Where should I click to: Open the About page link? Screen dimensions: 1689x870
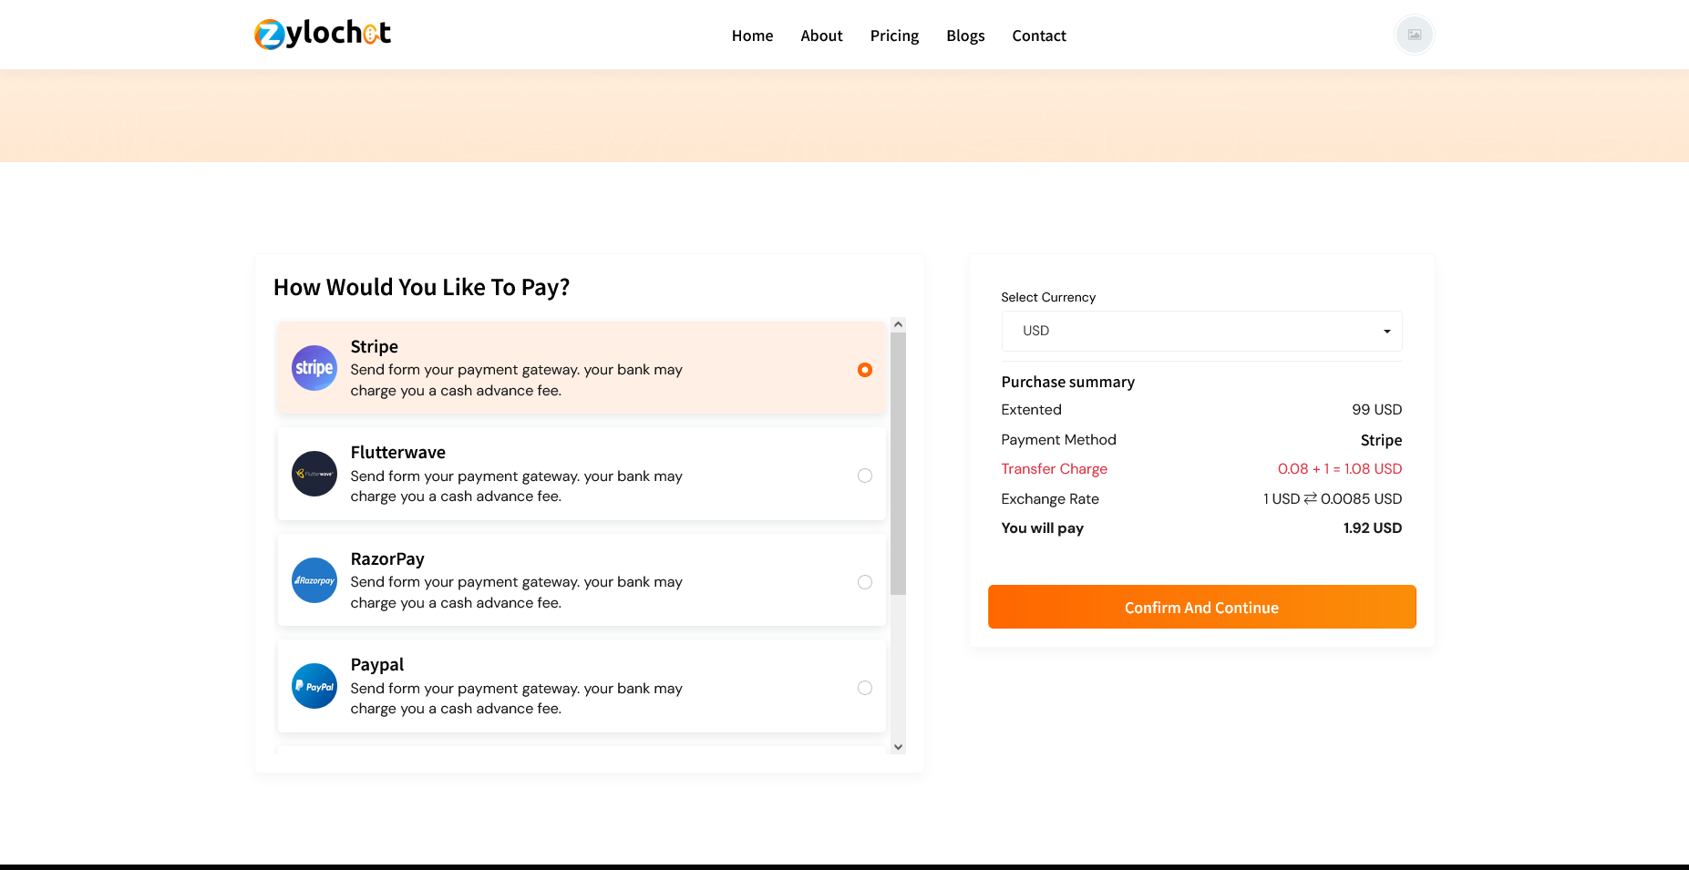point(821,36)
